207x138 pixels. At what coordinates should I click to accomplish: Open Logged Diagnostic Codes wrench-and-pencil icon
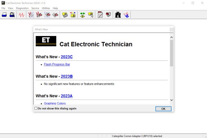(x=39, y=15)
